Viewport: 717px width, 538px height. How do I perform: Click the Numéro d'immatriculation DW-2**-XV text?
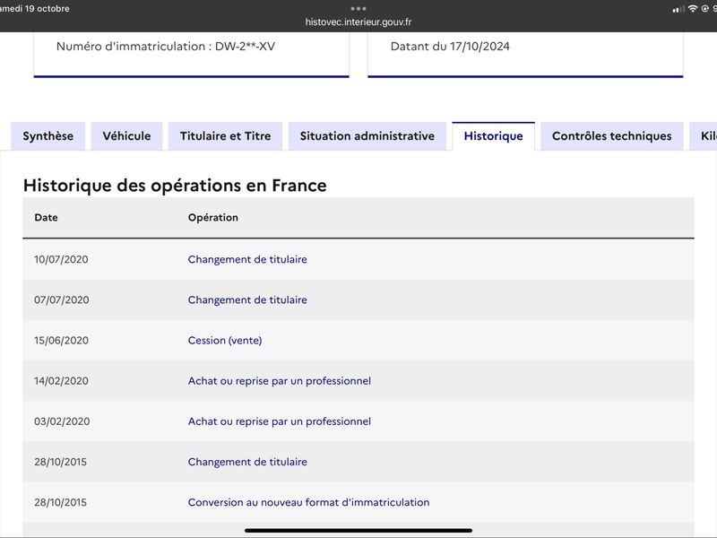point(166,47)
